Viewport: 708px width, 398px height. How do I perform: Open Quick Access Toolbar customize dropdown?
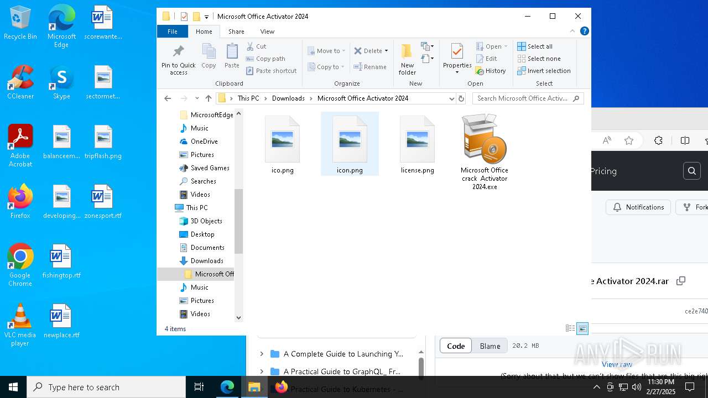(x=207, y=17)
